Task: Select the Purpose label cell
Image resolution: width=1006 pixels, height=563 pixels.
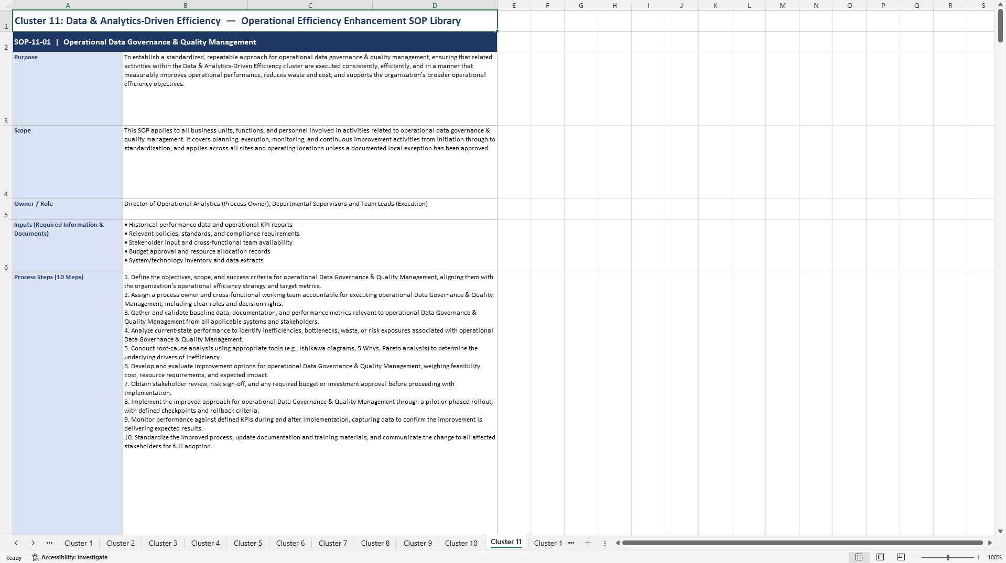Action: coord(68,89)
